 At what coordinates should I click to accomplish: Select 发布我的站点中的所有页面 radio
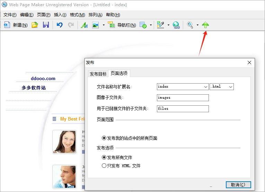(x=104, y=138)
